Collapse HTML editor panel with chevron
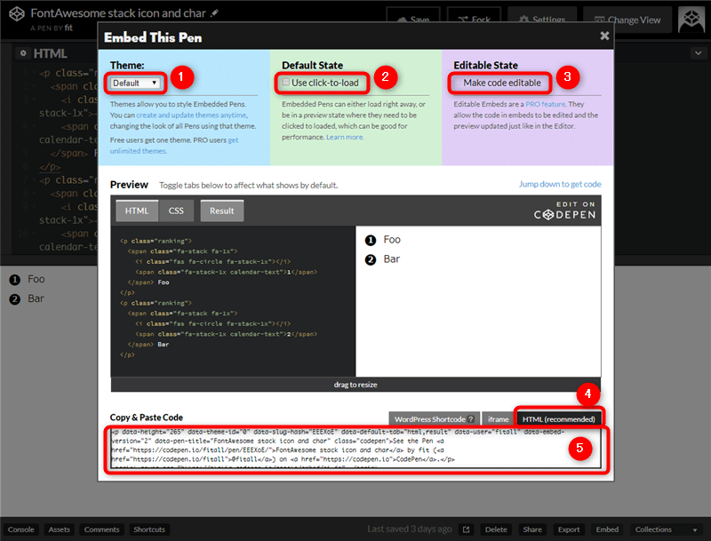Viewport: 711px width, 541px height. point(697,53)
